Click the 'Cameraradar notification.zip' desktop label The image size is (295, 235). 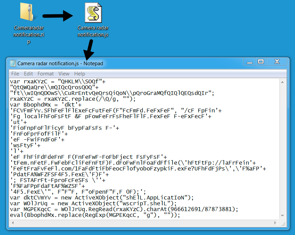click(x=29, y=34)
